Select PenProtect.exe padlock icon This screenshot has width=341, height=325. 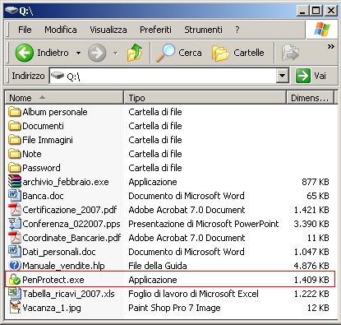pos(15,280)
